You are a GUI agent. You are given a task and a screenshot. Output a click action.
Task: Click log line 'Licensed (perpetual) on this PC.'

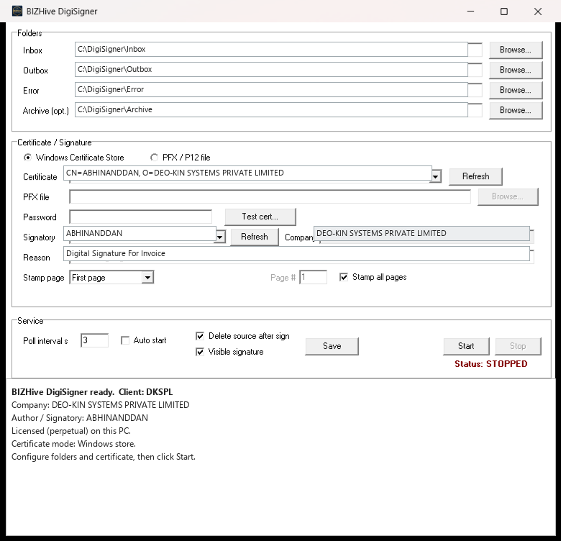(x=70, y=431)
